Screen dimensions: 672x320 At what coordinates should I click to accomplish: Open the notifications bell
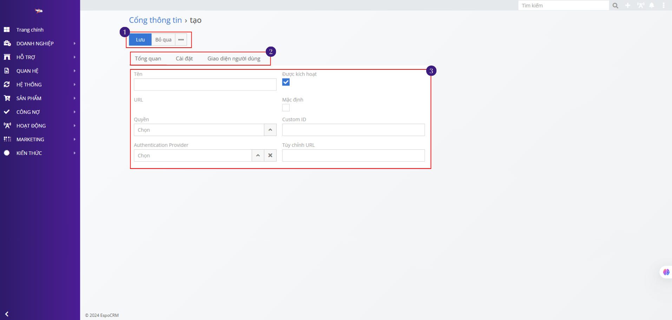pos(652,6)
